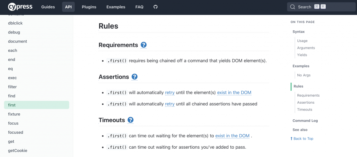Open the 'getCookie' sidebar entry
This screenshot has height=157, width=357.
[x=18, y=151]
